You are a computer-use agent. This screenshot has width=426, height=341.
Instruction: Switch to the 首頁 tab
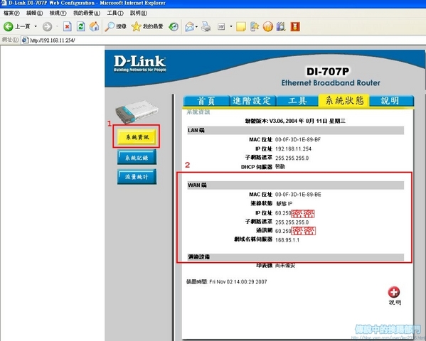pos(206,101)
